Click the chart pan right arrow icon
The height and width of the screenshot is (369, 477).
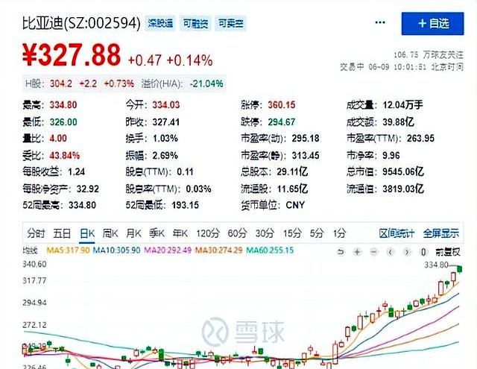coord(407,252)
